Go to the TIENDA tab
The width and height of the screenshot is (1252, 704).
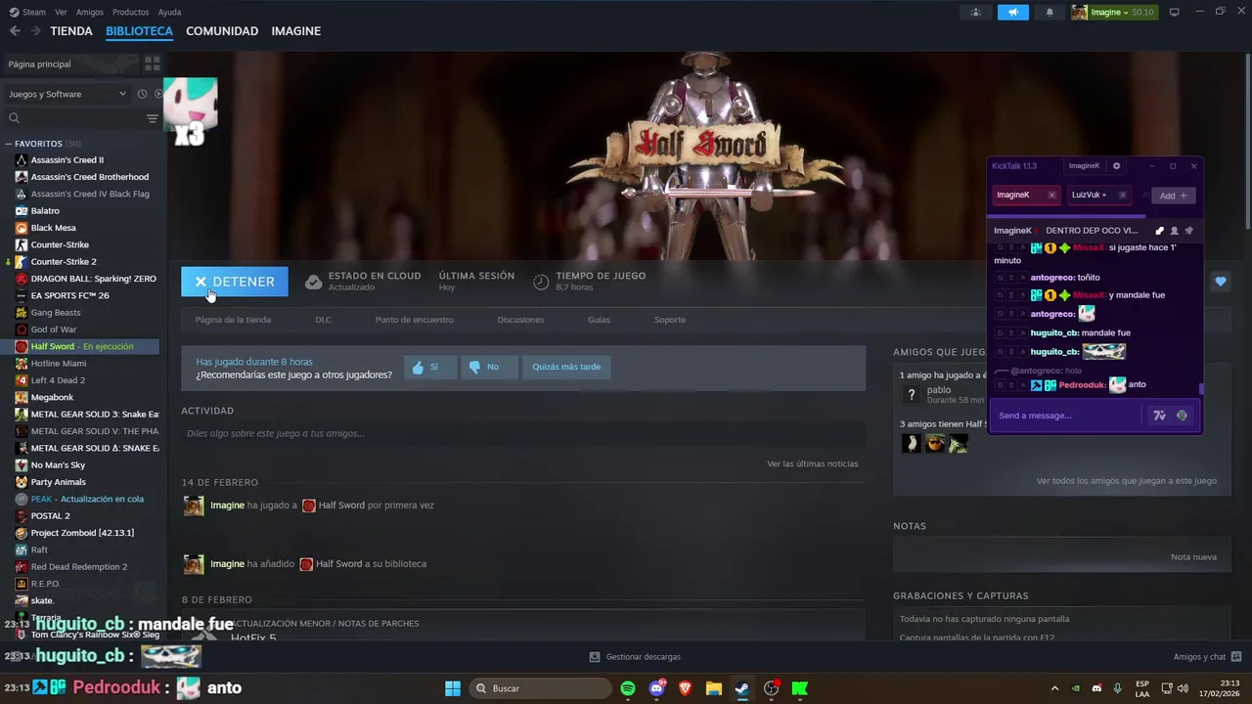click(71, 31)
